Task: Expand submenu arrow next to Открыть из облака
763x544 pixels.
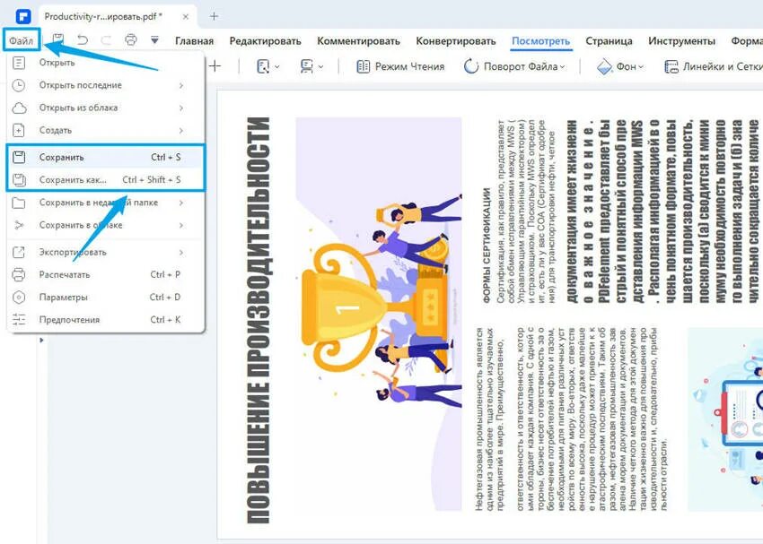Action: pos(181,108)
